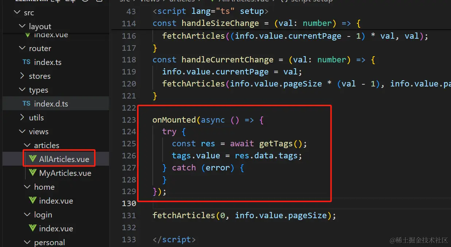Click Vue icon of login index.vue
The image size is (451, 247).
33,228
